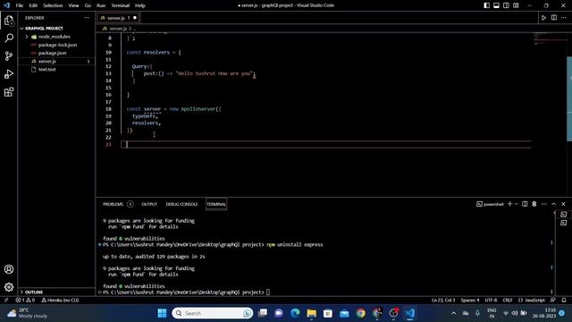Viewport: 572px width, 322px height.
Task: Open the terminal launch profile dropdown arrow
Action: tap(517, 204)
